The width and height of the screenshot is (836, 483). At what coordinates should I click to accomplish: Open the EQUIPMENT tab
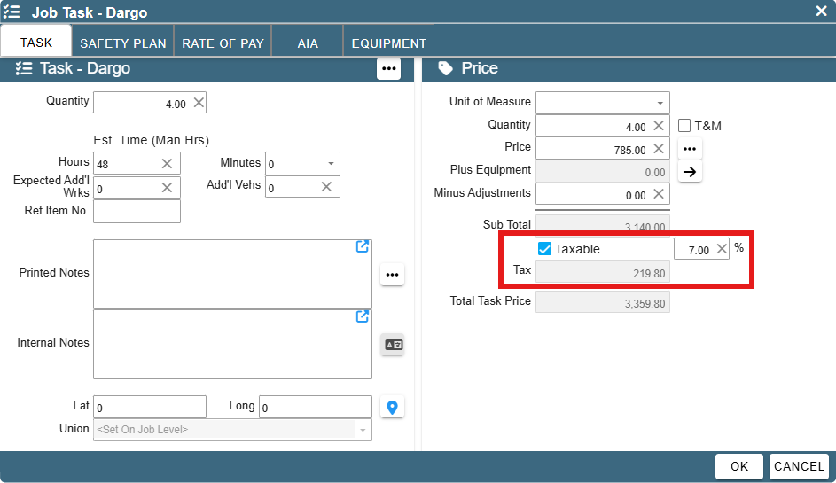point(388,43)
